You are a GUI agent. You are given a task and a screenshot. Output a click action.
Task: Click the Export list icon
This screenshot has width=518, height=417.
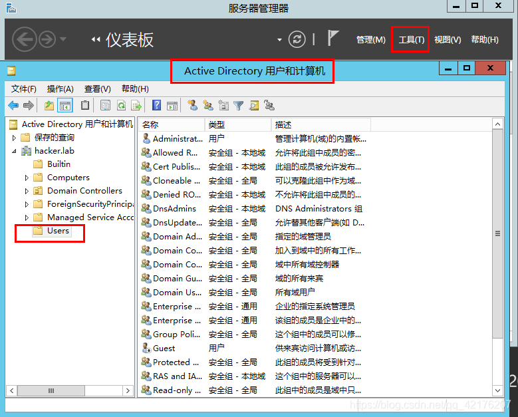136,105
